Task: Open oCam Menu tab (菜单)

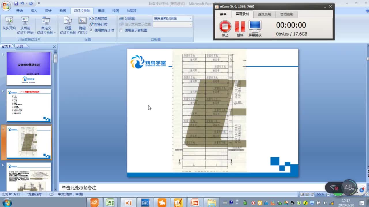Action: pos(223,14)
